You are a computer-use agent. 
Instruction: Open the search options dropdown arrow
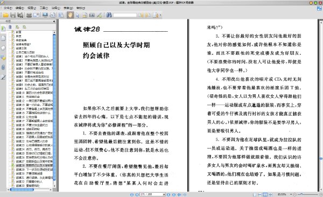pyautogui.click(x=160, y=15)
